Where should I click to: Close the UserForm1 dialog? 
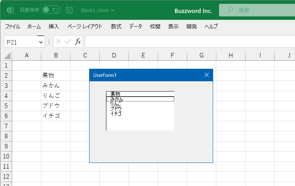click(x=207, y=75)
